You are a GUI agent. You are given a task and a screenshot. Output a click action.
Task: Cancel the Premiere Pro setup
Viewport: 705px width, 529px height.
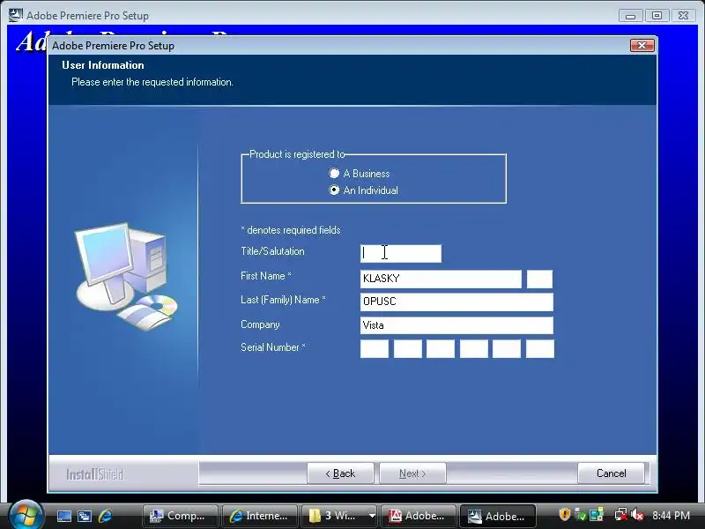[x=611, y=473]
